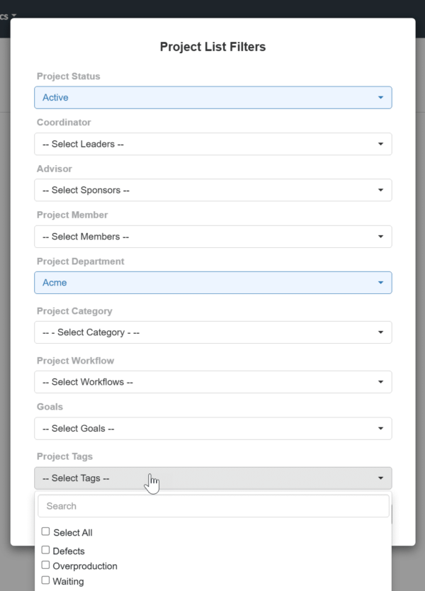This screenshot has width=425, height=591.
Task: Click the caret arrow on Select Goals
Action: 380,429
